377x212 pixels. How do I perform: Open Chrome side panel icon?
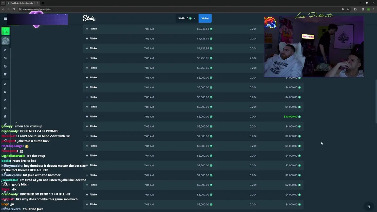(x=363, y=9)
